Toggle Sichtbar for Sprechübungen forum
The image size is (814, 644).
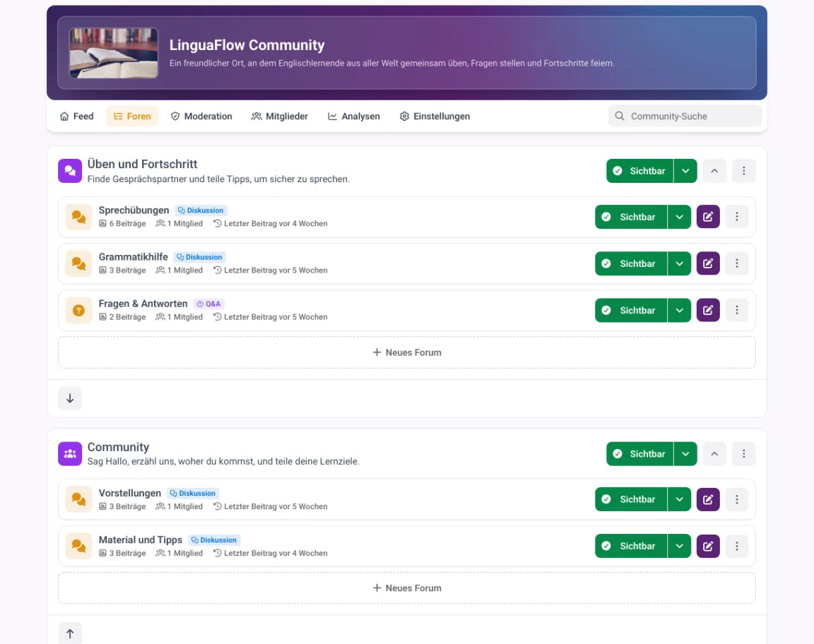[631, 217]
